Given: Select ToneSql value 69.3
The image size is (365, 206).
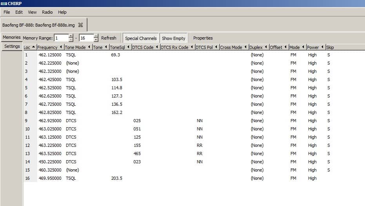Looking at the screenshot, I should 115,55.
